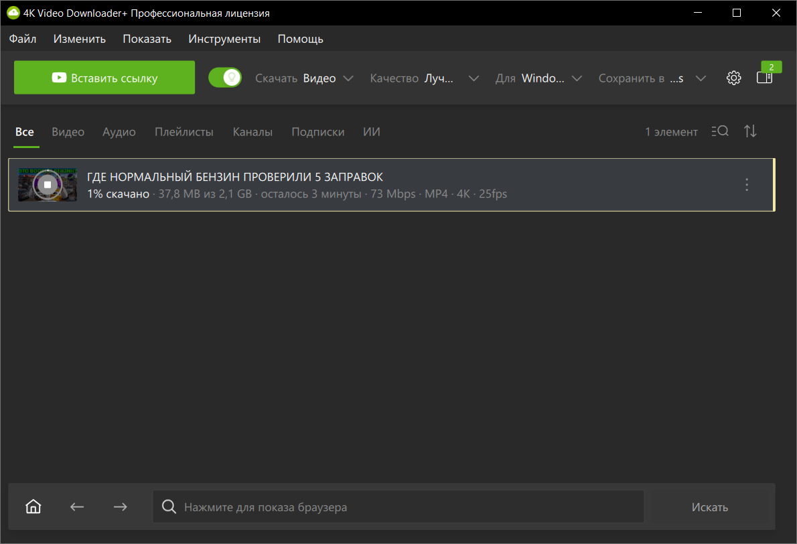
Task: Click the forward arrow in browser bar
Action: click(121, 507)
